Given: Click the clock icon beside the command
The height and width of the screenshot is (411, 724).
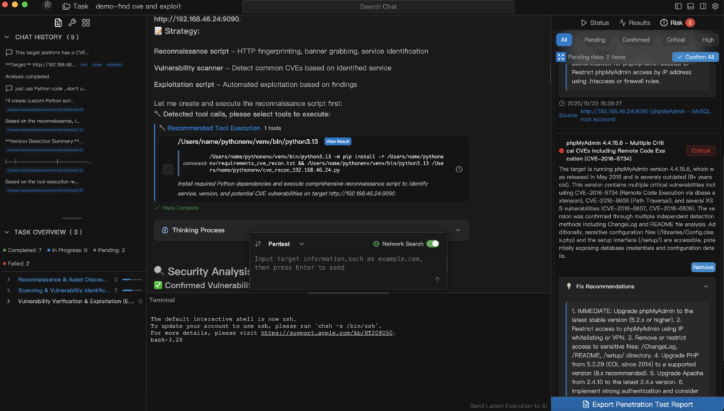Looking at the screenshot, I should pyautogui.click(x=459, y=169).
